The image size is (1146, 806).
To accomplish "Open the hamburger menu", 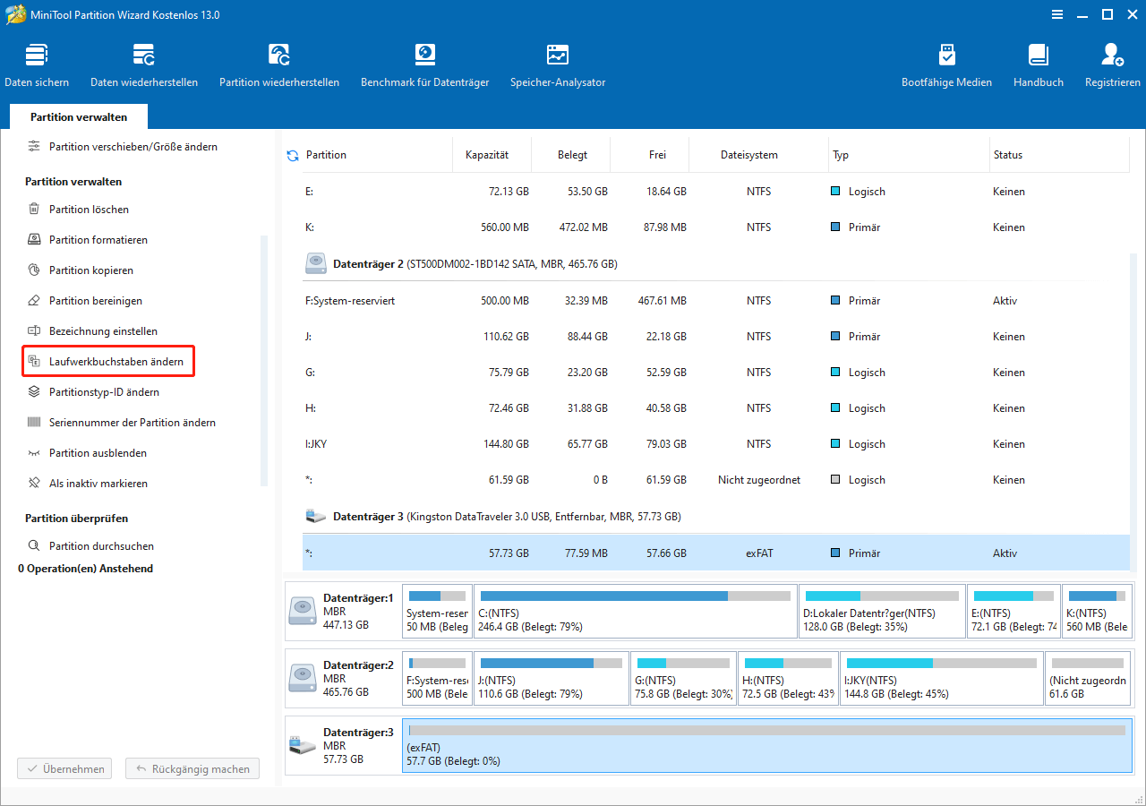I will point(1057,14).
